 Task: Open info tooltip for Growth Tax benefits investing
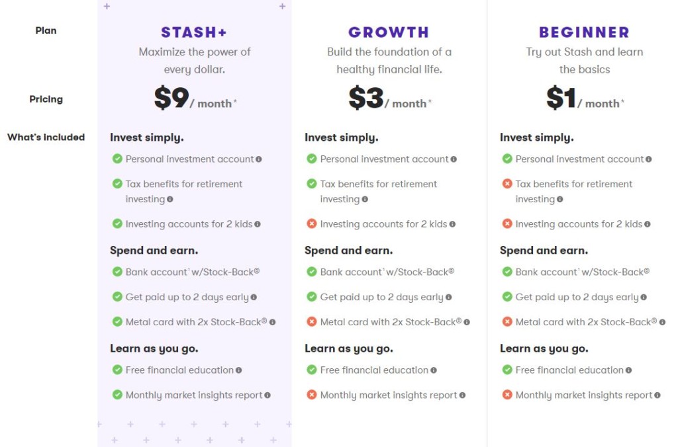click(x=365, y=199)
